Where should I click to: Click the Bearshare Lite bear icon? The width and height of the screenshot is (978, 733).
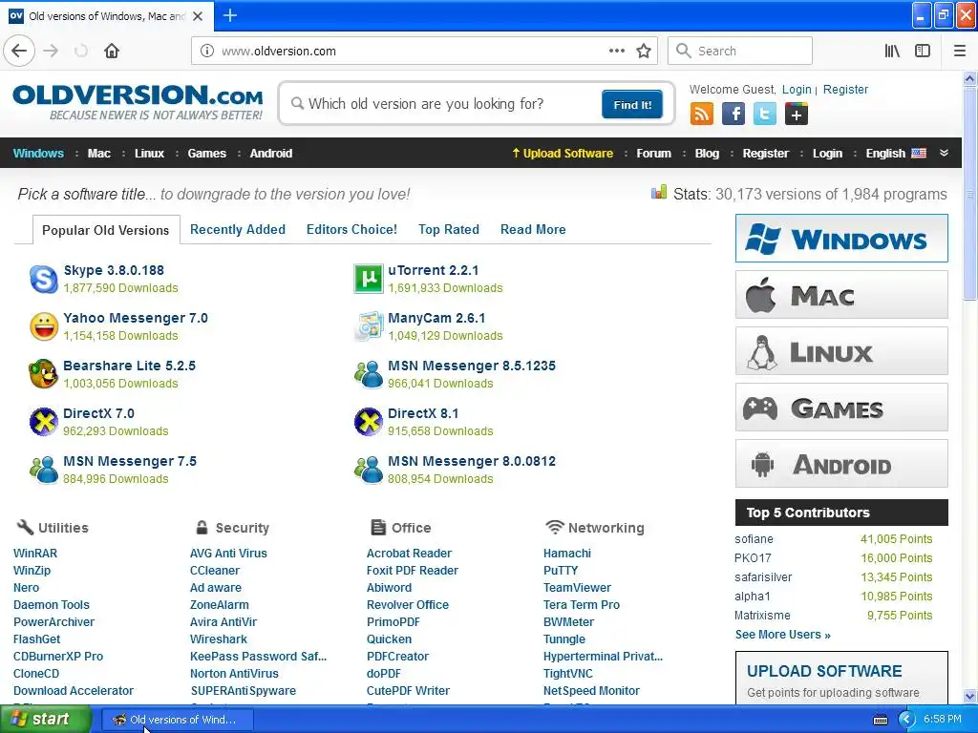tap(44, 374)
